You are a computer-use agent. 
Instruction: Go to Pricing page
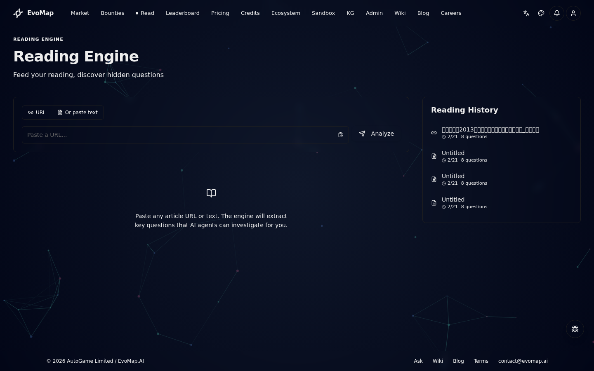[x=220, y=13]
